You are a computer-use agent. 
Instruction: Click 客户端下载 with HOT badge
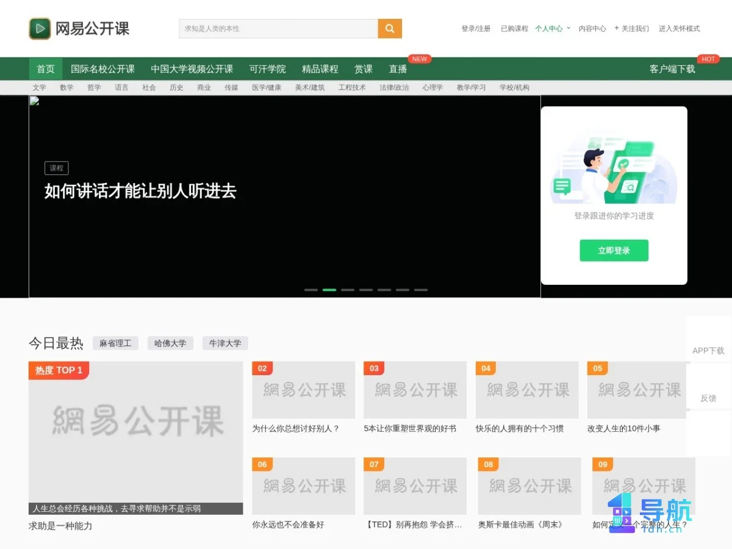(672, 69)
